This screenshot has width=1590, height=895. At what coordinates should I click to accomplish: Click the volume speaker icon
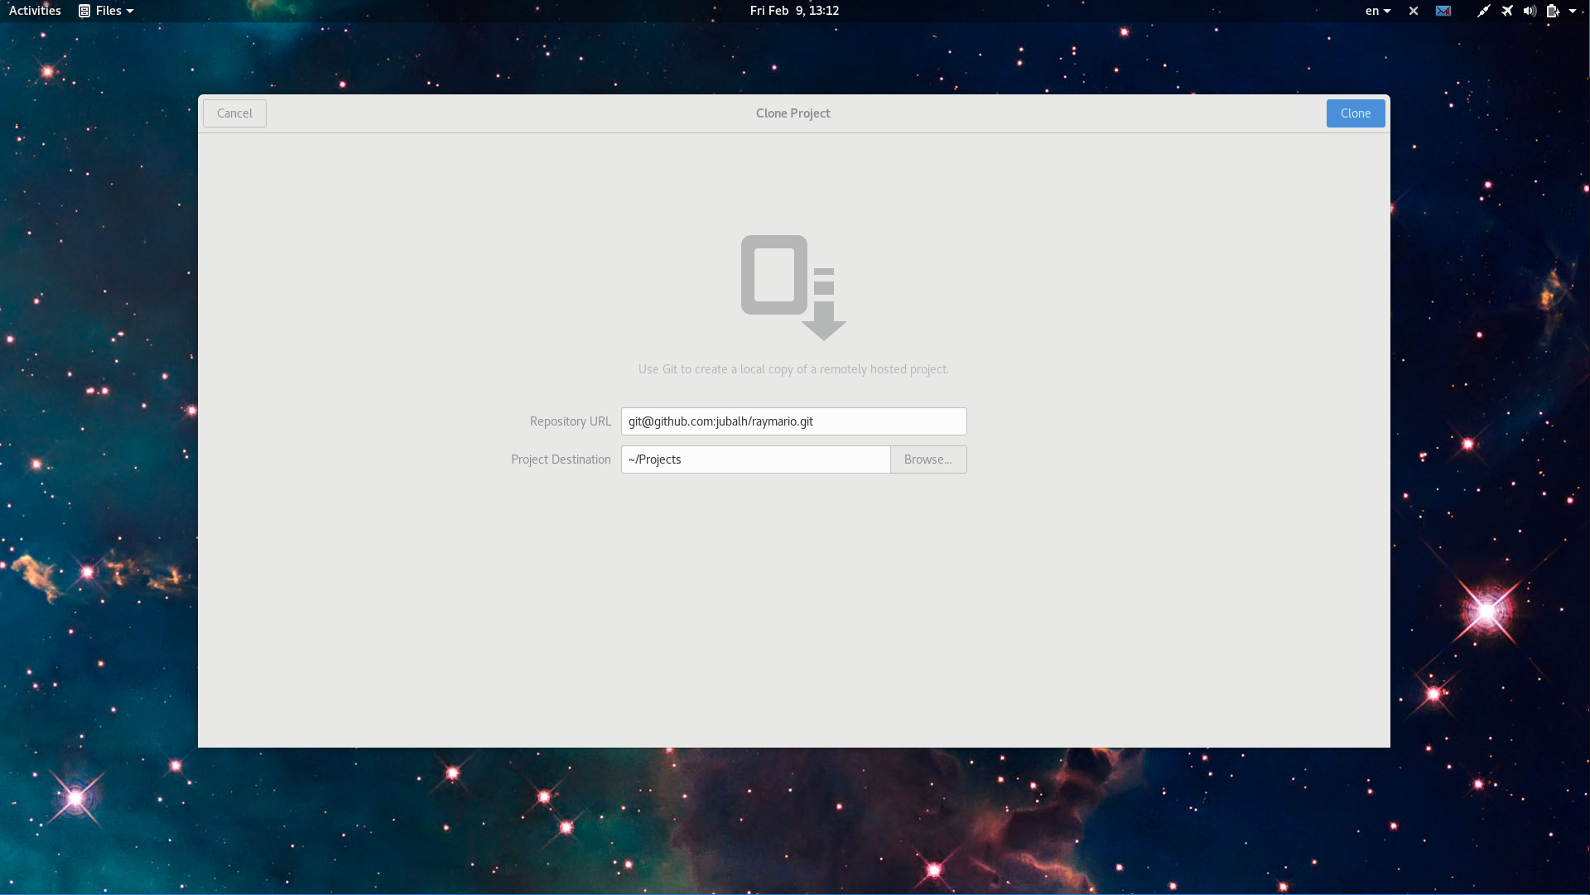point(1530,11)
